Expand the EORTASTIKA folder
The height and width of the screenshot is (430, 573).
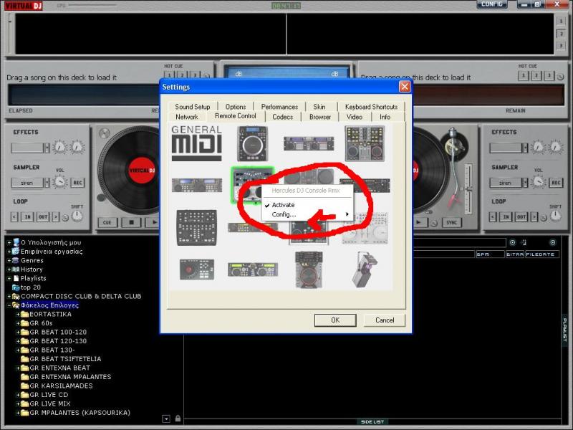(17, 314)
